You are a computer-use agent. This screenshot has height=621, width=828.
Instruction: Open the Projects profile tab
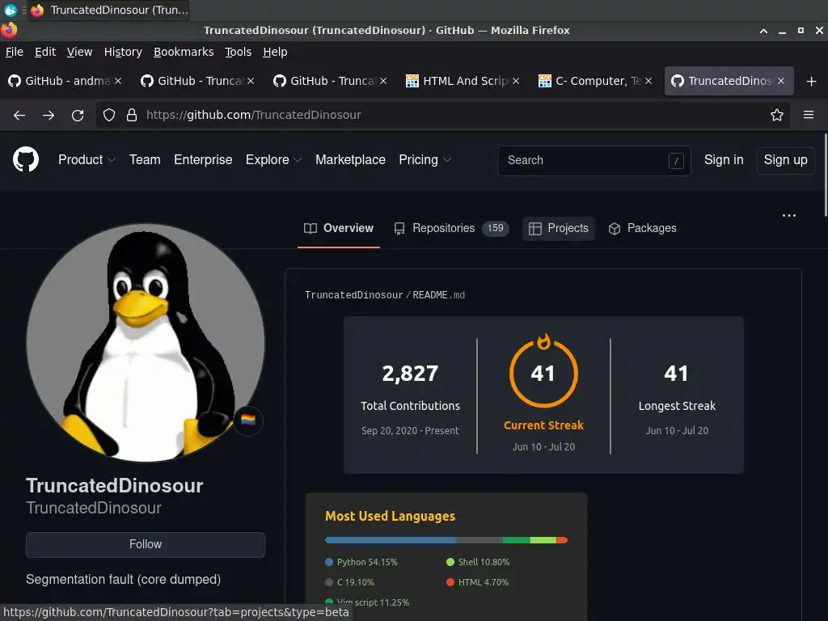pos(558,228)
